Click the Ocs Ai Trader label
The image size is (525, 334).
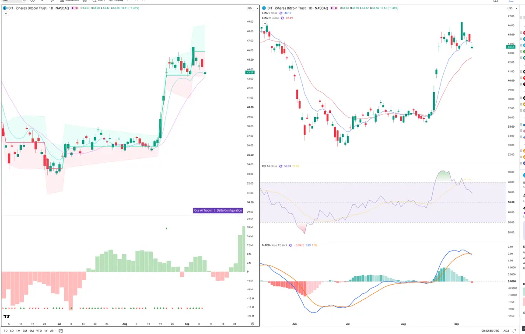[x=203, y=210]
